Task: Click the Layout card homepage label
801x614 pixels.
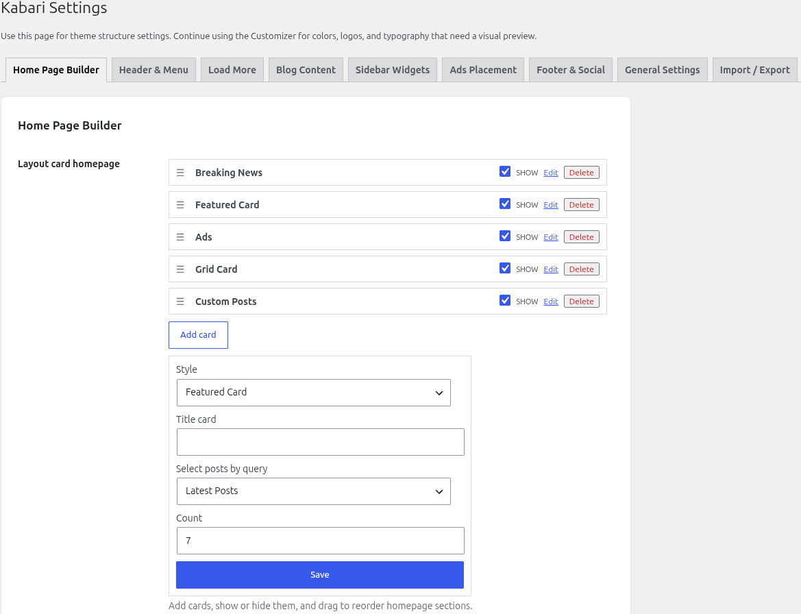Action: pyautogui.click(x=69, y=164)
